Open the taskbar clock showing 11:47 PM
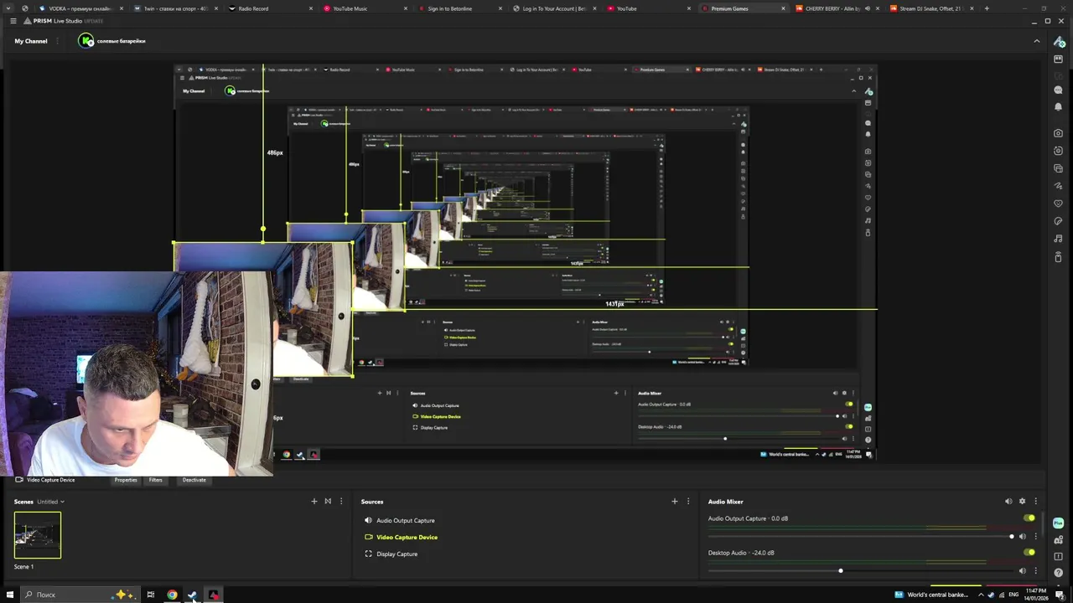Image resolution: width=1073 pixels, height=603 pixels. pos(1036,595)
